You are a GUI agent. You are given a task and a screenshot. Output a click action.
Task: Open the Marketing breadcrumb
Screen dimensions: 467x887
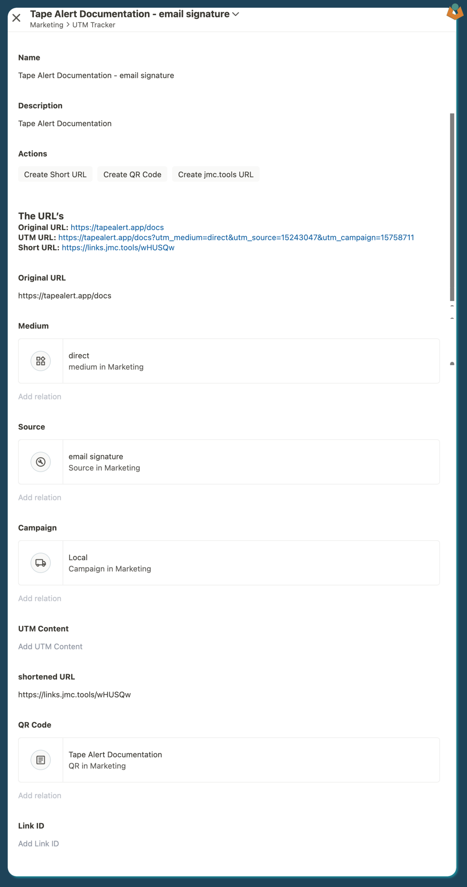(x=47, y=25)
